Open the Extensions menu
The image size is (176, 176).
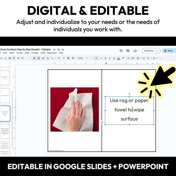click(x=52, y=53)
